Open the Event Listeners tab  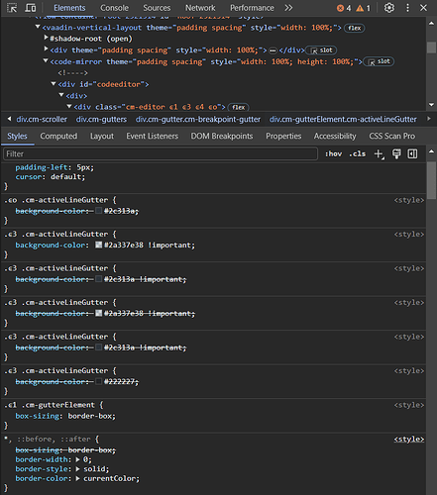tap(152, 137)
